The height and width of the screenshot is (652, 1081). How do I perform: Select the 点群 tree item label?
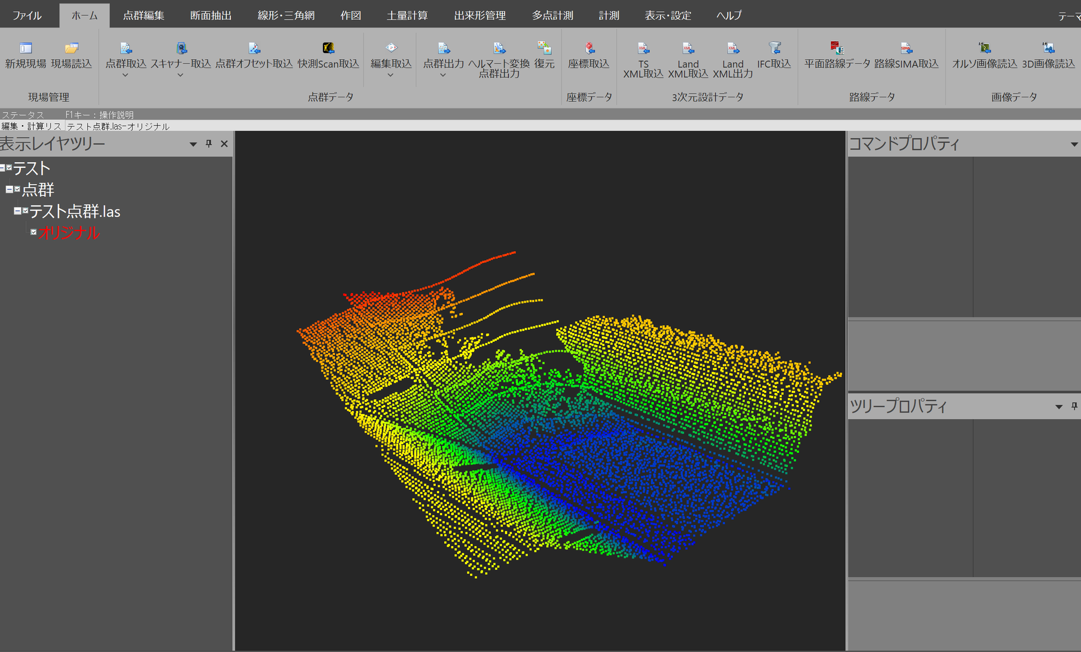(x=38, y=190)
